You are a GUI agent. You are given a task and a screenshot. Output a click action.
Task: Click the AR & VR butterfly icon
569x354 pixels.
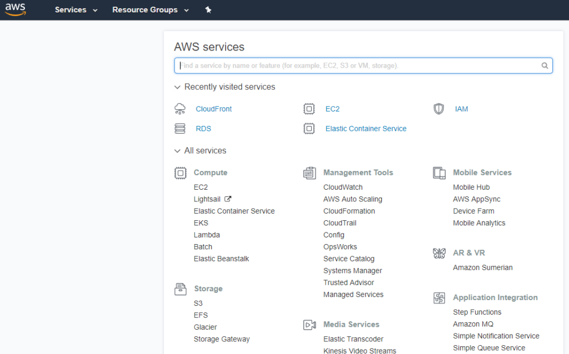(x=439, y=253)
